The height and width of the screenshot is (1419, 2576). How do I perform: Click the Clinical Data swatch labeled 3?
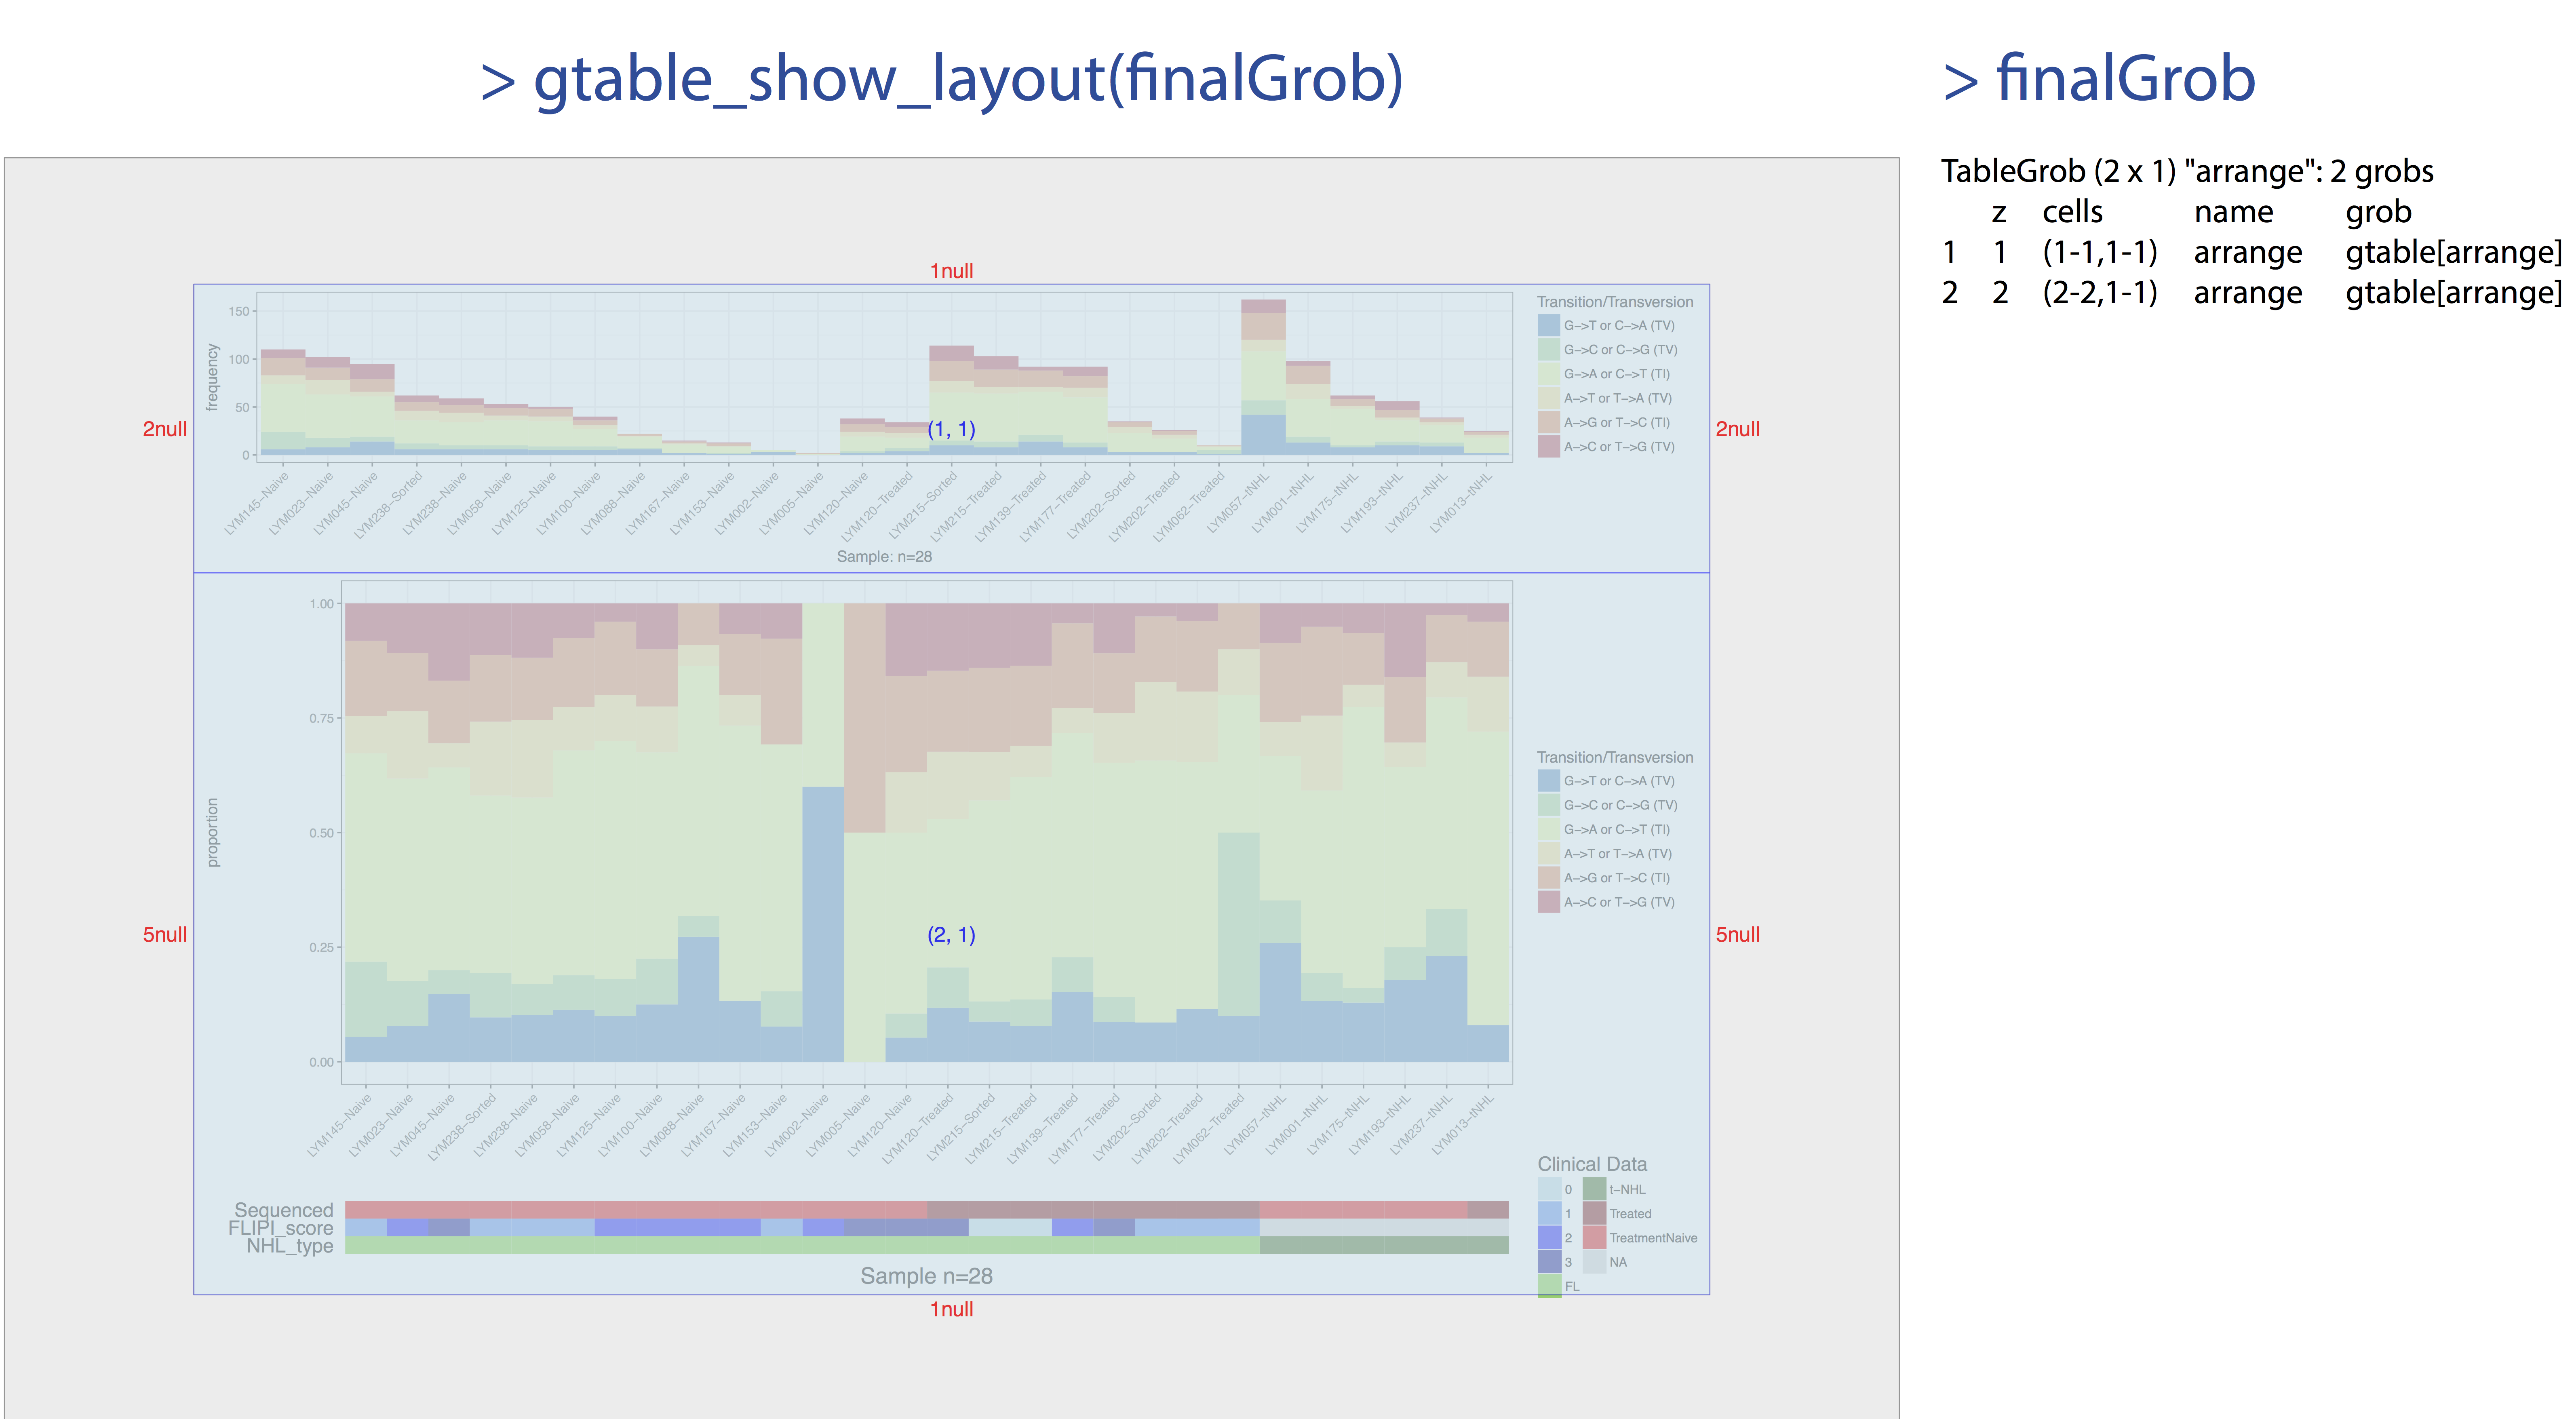coord(1549,1262)
